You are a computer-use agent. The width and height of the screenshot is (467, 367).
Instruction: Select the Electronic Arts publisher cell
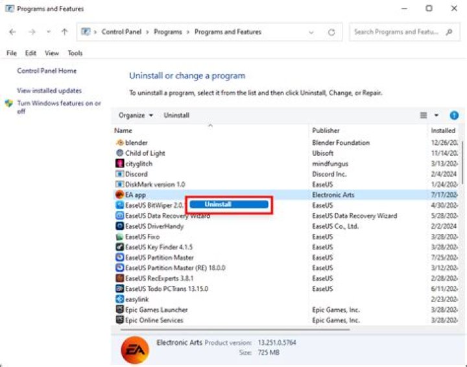[x=333, y=195]
